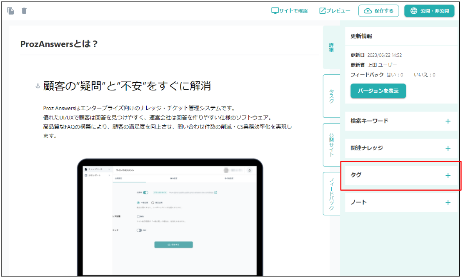Switch to the 詳細 vertical tab
The image size is (463, 278).
coord(332,47)
